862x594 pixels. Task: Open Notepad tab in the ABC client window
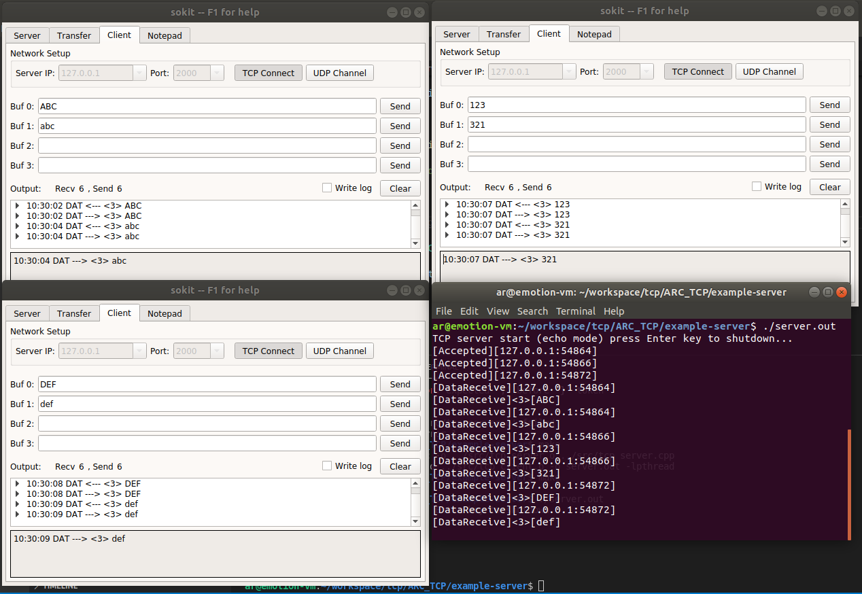(x=165, y=35)
